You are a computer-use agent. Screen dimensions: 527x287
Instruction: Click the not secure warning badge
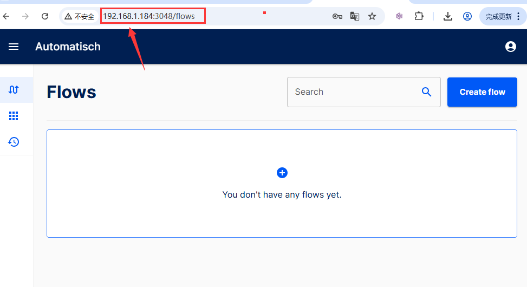point(80,16)
